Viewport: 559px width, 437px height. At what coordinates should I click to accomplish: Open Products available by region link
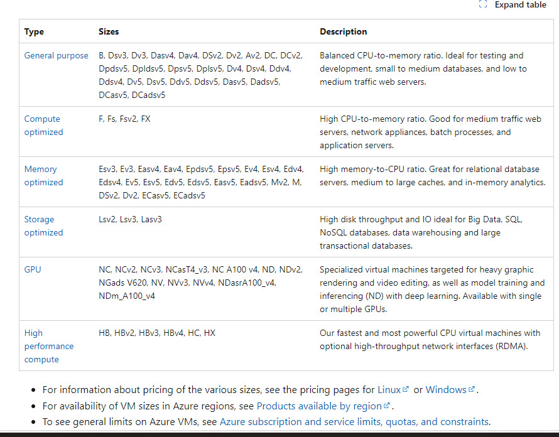319,406
